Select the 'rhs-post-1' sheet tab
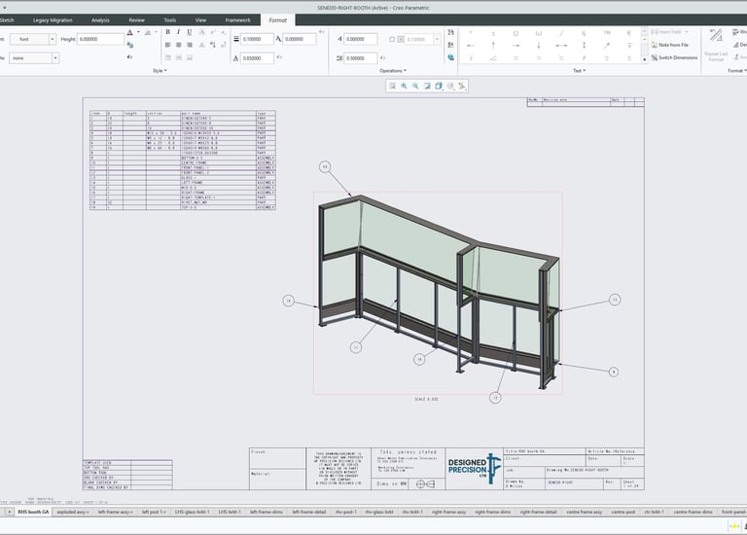747x535 pixels. [346, 512]
